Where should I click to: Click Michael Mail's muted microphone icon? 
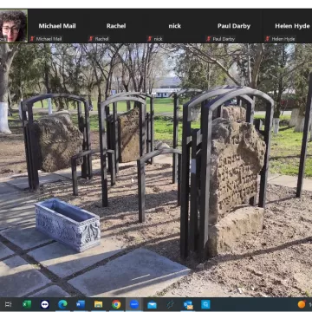[x=32, y=39]
